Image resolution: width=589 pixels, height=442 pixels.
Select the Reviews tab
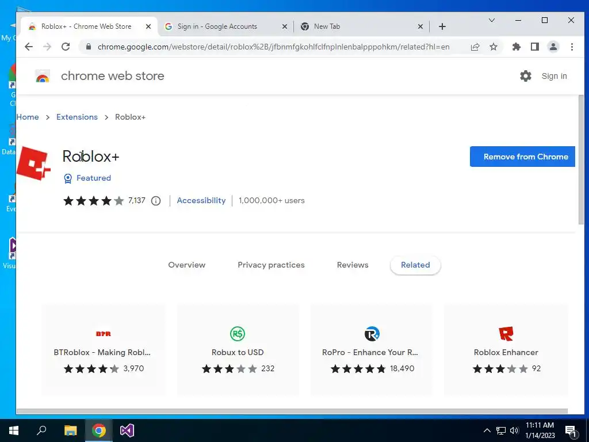pyautogui.click(x=353, y=265)
